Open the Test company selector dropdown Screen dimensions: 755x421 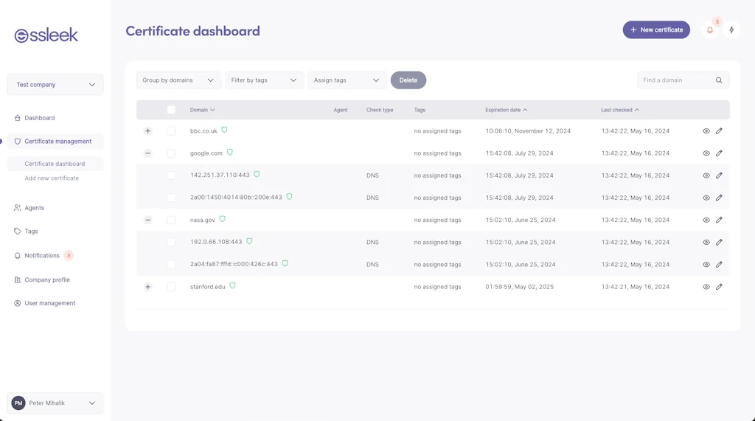55,85
